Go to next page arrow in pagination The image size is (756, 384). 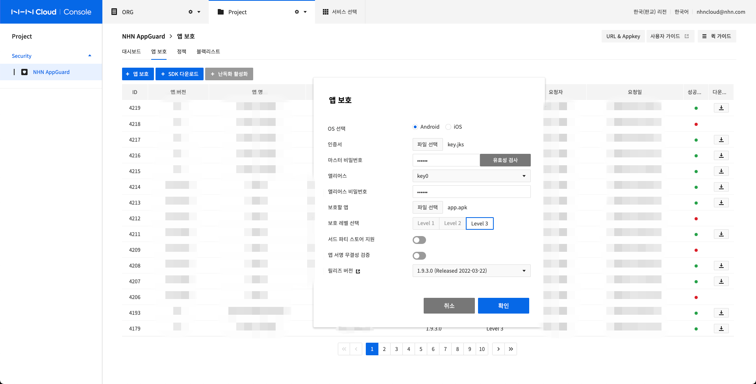tap(498, 349)
